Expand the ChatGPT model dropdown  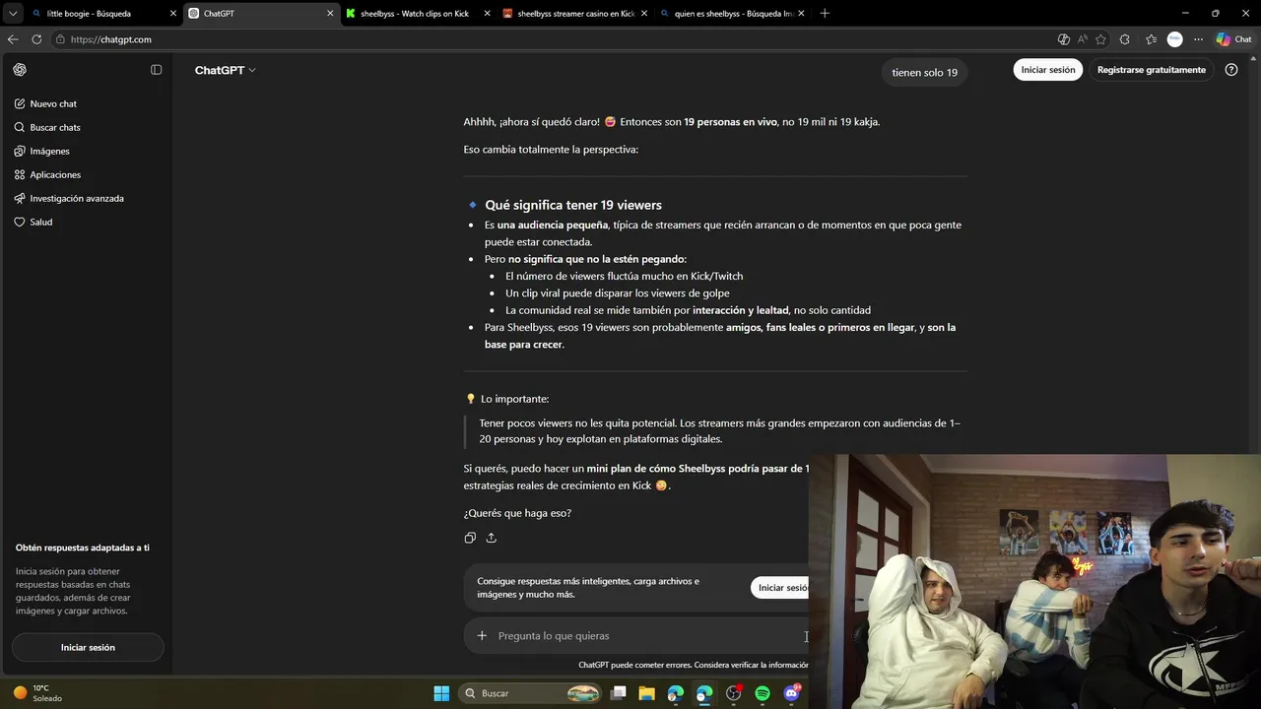pos(225,70)
